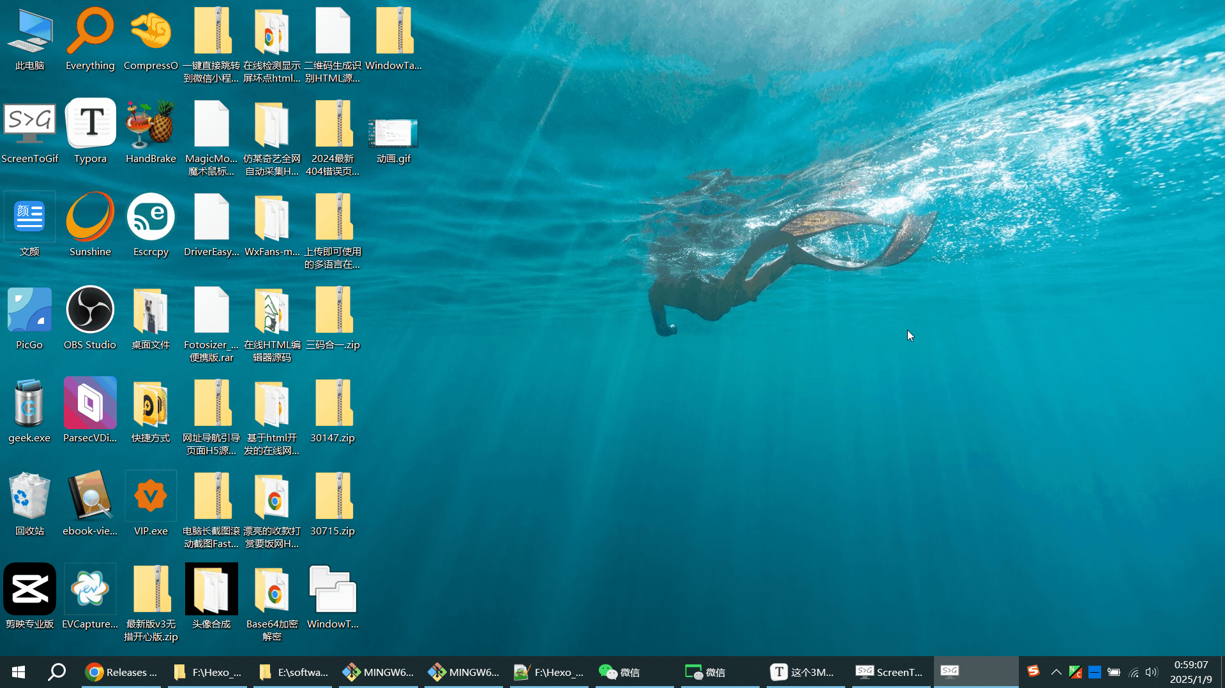The image size is (1225, 688).
Task: Select the WindowTa... zip in the top row
Action: [x=393, y=40]
